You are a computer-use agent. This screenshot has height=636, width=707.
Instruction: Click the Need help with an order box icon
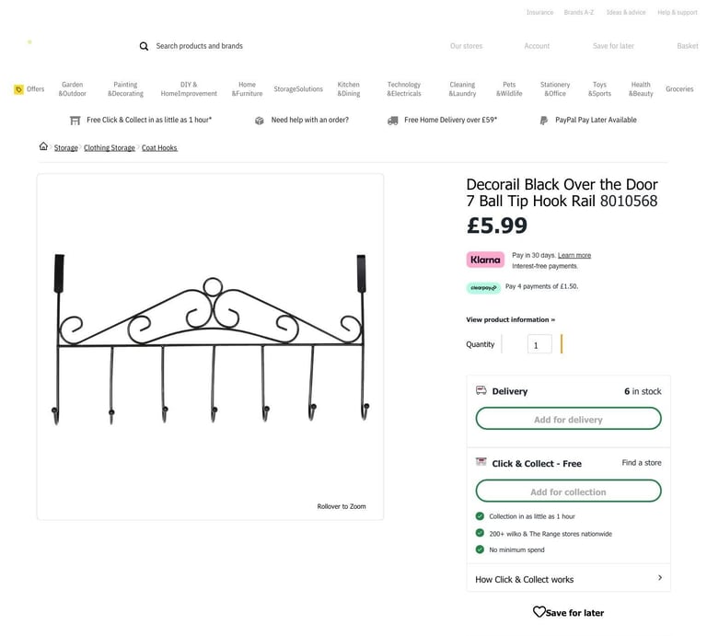260,121
